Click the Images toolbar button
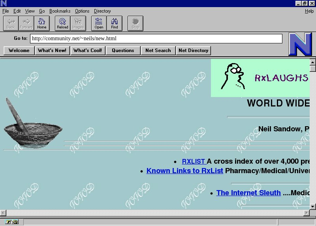The height and width of the screenshot is (226, 316). coord(78,24)
